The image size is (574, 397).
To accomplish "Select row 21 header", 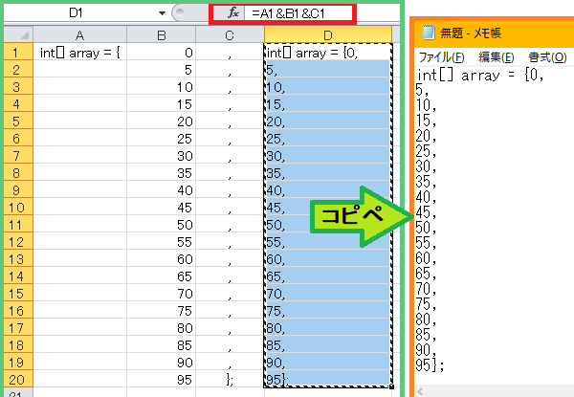I will pyautogui.click(x=16, y=391).
